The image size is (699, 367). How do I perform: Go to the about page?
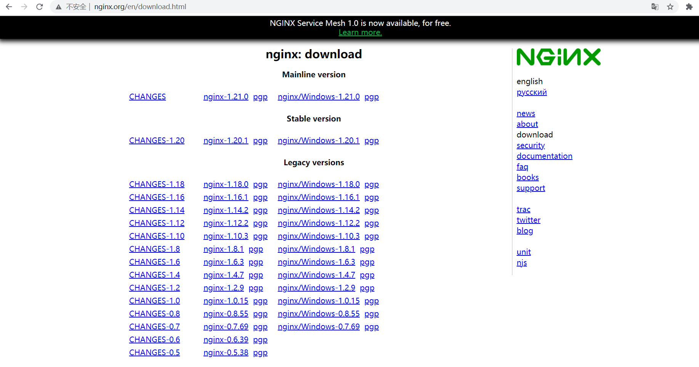point(527,124)
